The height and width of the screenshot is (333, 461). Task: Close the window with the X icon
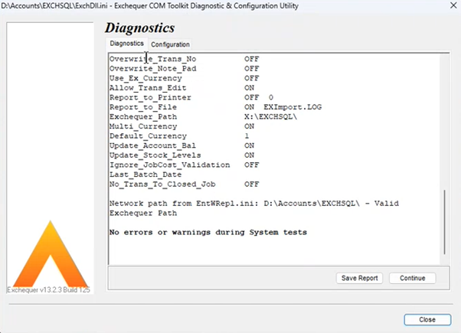(453, 5)
